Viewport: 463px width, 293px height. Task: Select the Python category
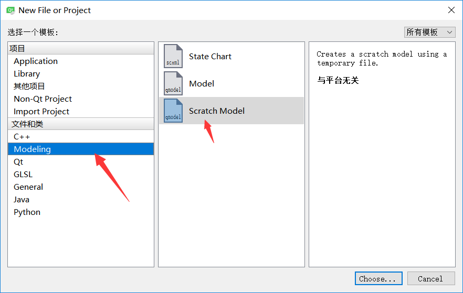[81, 212]
